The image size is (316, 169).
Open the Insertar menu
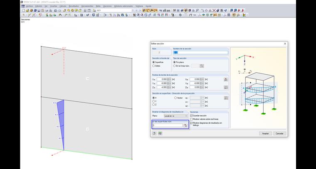click(x=53, y=6)
